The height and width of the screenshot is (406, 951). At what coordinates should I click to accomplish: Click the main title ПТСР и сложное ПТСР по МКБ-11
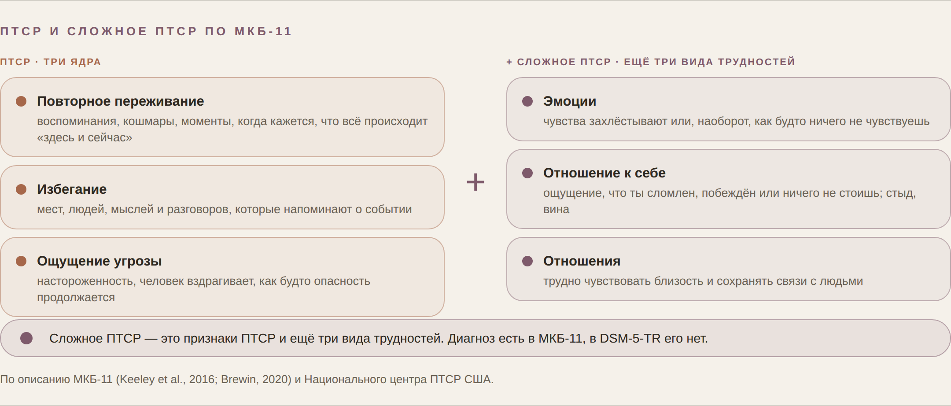click(x=146, y=31)
